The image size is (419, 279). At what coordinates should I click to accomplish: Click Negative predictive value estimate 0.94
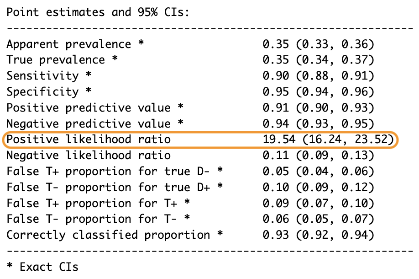tap(276, 123)
